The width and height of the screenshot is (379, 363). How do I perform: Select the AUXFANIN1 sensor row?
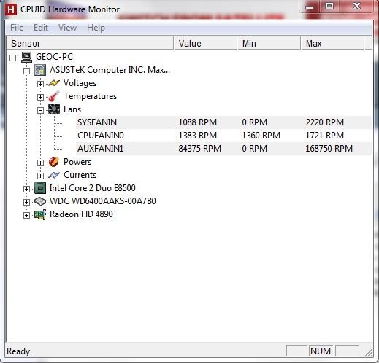pyautogui.click(x=223, y=149)
